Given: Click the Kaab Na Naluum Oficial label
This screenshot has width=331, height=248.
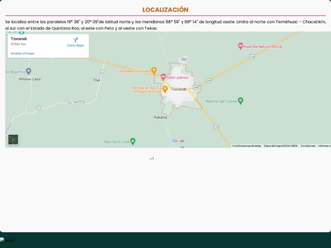Looking at the screenshot, I should click(x=263, y=47).
